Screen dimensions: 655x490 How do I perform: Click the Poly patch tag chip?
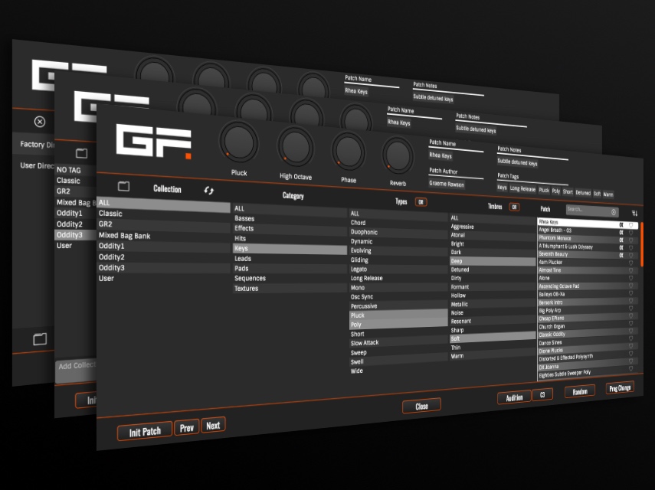coord(557,191)
